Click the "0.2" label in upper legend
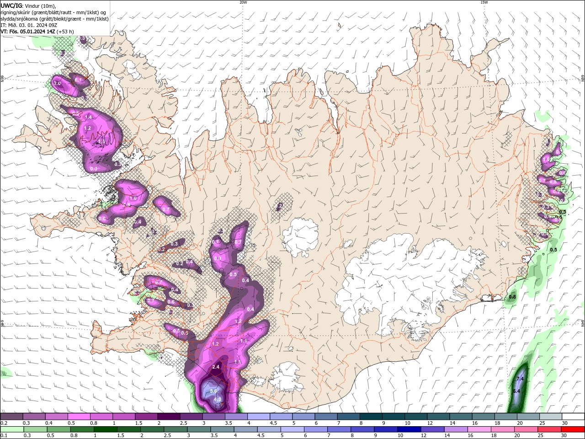This screenshot has height=439, width=585. click(4, 423)
